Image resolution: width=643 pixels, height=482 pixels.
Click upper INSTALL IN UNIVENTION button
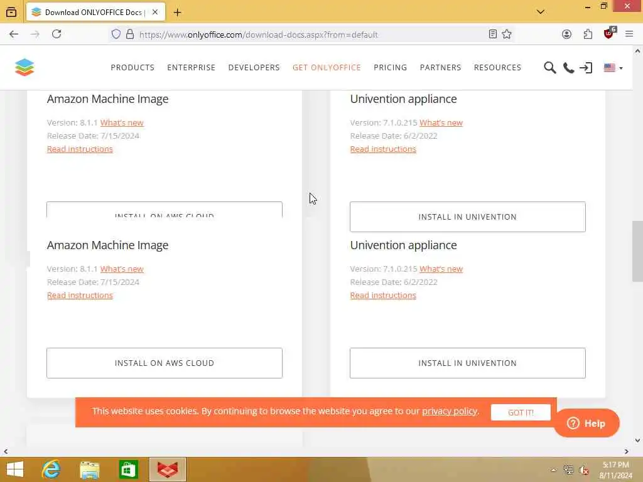click(x=467, y=217)
